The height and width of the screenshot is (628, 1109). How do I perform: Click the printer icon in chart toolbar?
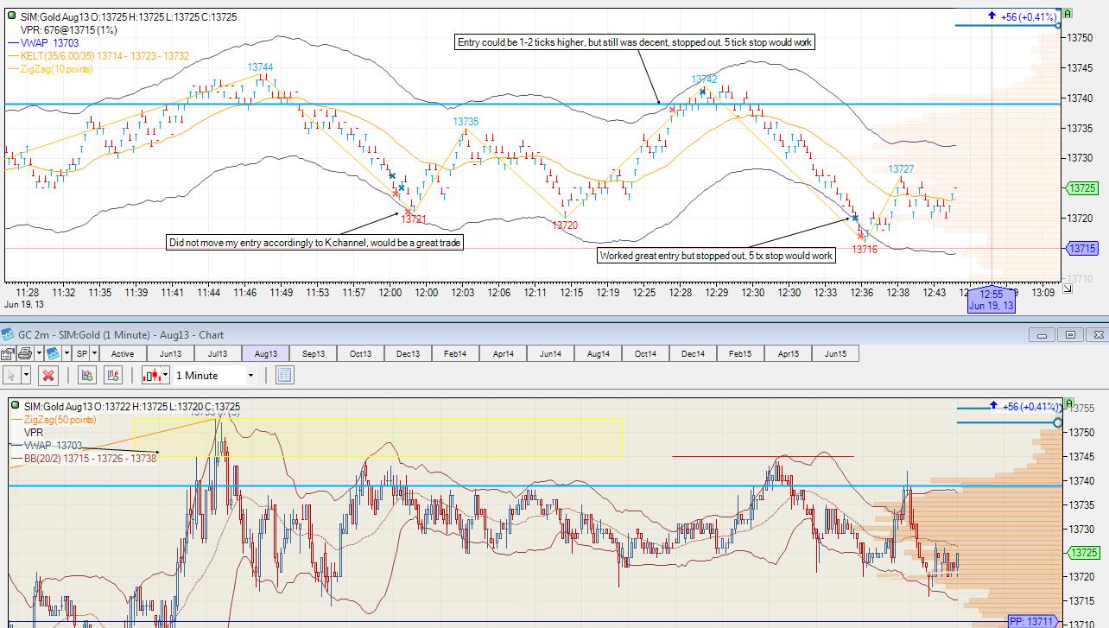24,353
